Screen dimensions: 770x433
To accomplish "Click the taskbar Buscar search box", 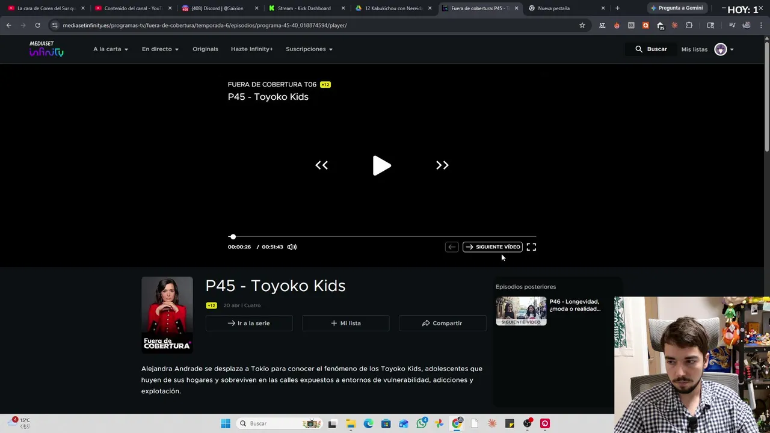I will [x=279, y=423].
